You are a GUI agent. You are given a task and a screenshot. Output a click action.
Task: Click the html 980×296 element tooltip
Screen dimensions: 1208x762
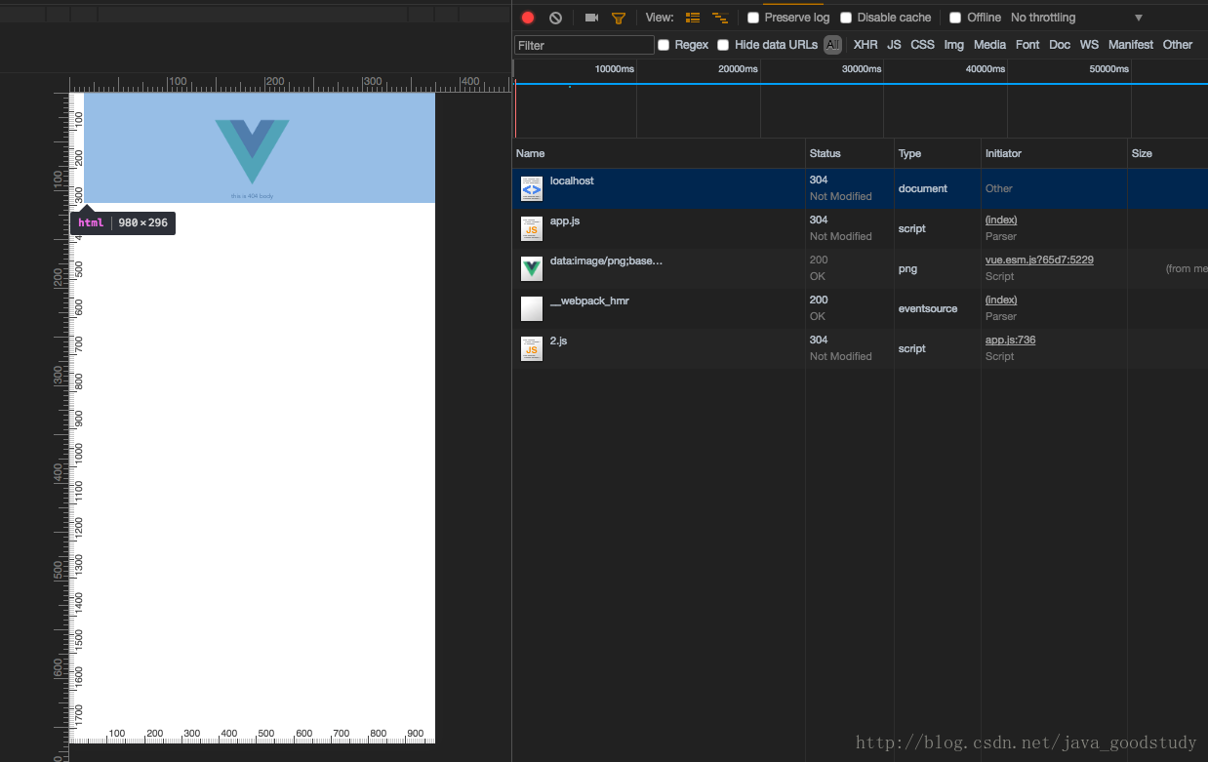coord(123,223)
